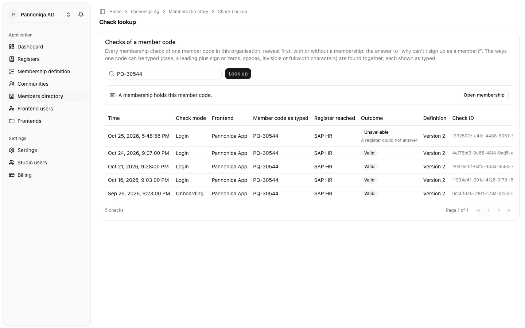Screen dimensions: 525x328
Task: Click the Open membership button
Action: click(484, 95)
